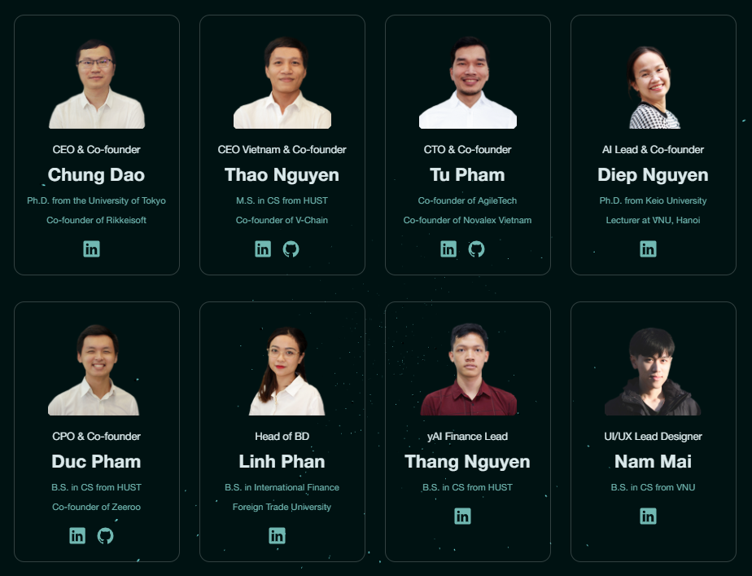
Task: Click the Tu Pham name heading
Action: point(468,174)
